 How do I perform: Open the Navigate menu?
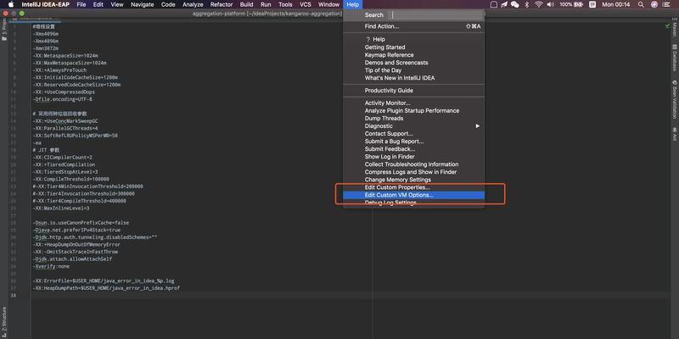point(142,4)
